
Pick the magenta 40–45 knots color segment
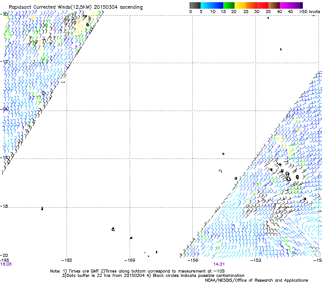(x=285, y=5)
